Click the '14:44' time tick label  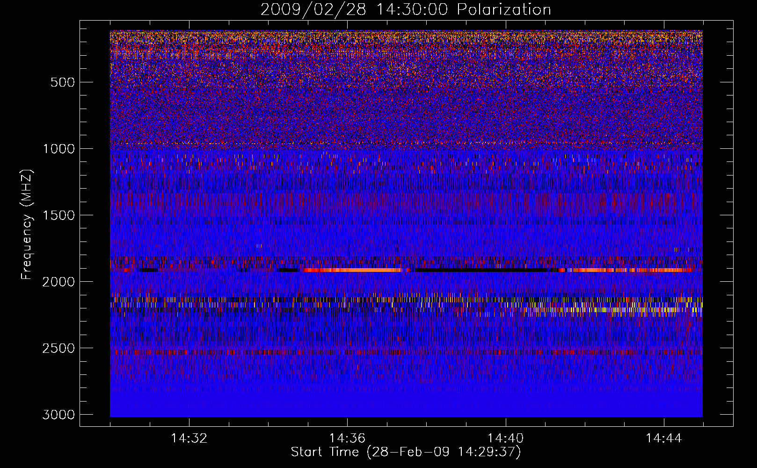coord(664,439)
